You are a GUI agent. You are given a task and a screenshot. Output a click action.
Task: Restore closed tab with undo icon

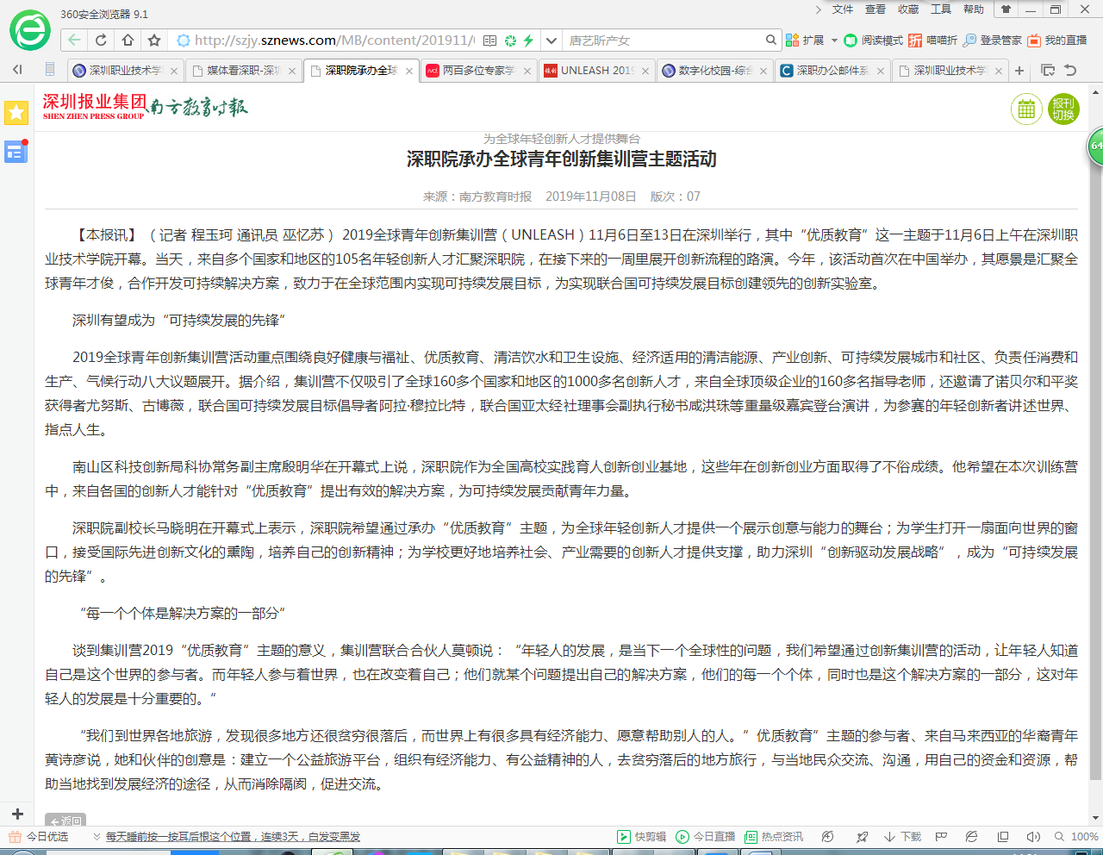1070,71
